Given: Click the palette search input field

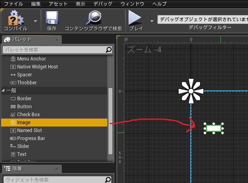Looking at the screenshot, I should [54, 50].
